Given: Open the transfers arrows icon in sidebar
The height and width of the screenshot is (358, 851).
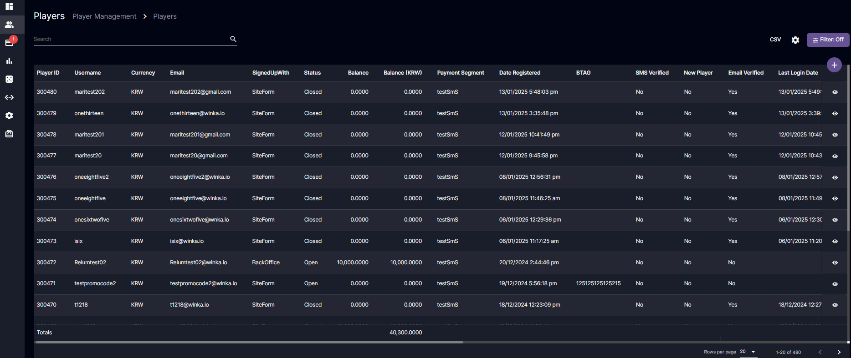Looking at the screenshot, I should point(9,97).
